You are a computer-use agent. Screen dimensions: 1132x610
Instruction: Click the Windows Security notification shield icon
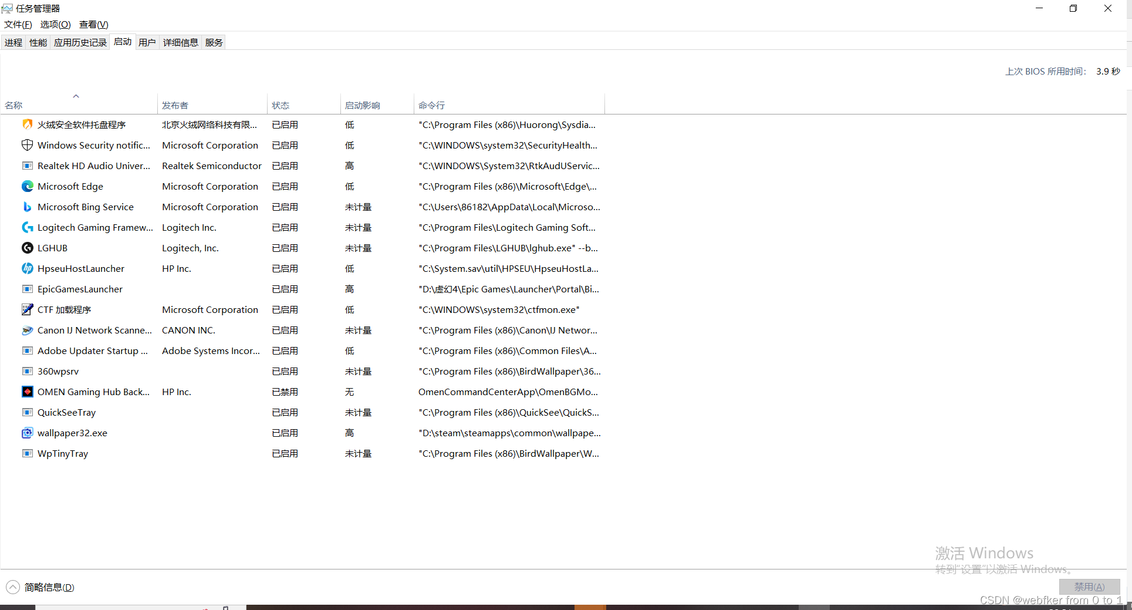27,145
